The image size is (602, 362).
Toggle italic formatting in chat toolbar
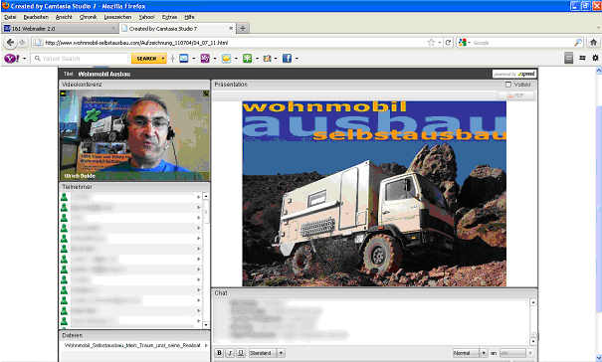pos(230,353)
